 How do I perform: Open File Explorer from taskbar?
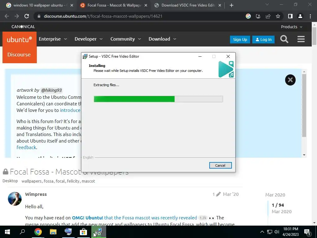pos(53,232)
